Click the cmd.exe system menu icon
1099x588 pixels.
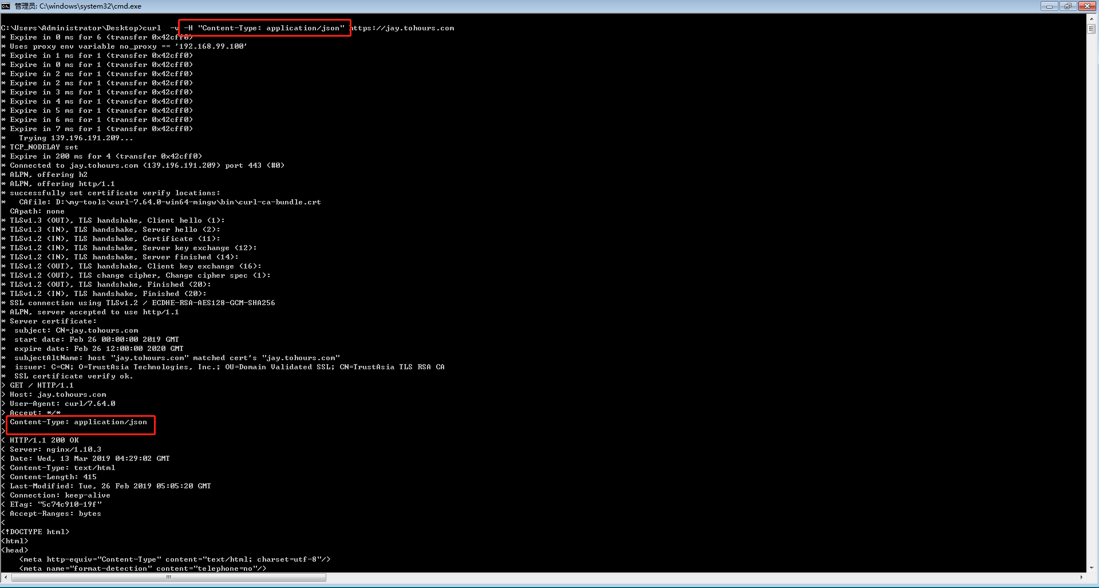pos(6,6)
